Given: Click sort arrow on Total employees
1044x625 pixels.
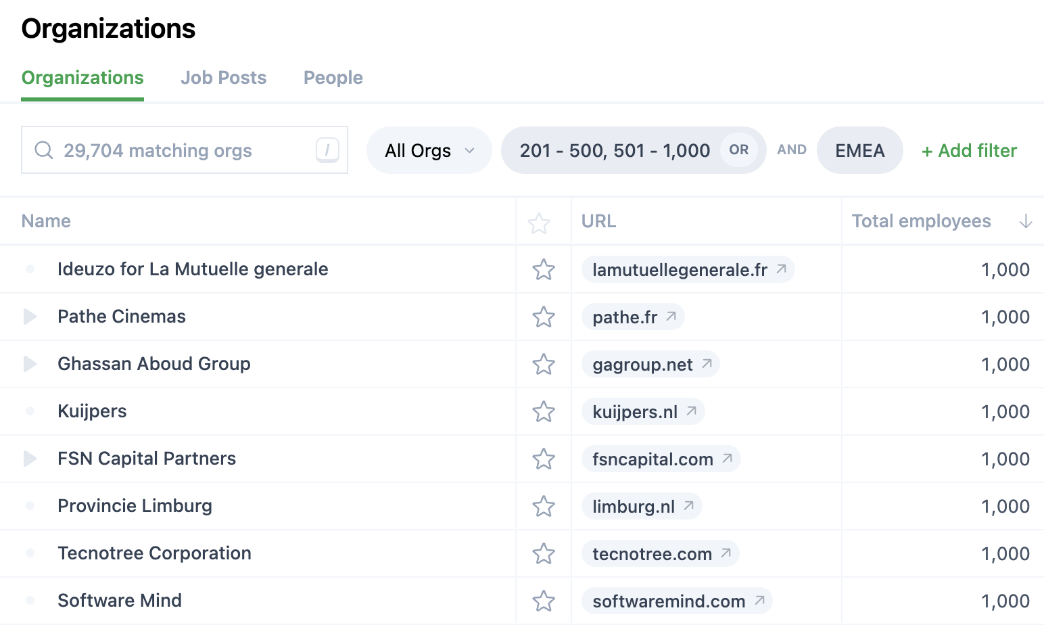Looking at the screenshot, I should pos(1025,221).
